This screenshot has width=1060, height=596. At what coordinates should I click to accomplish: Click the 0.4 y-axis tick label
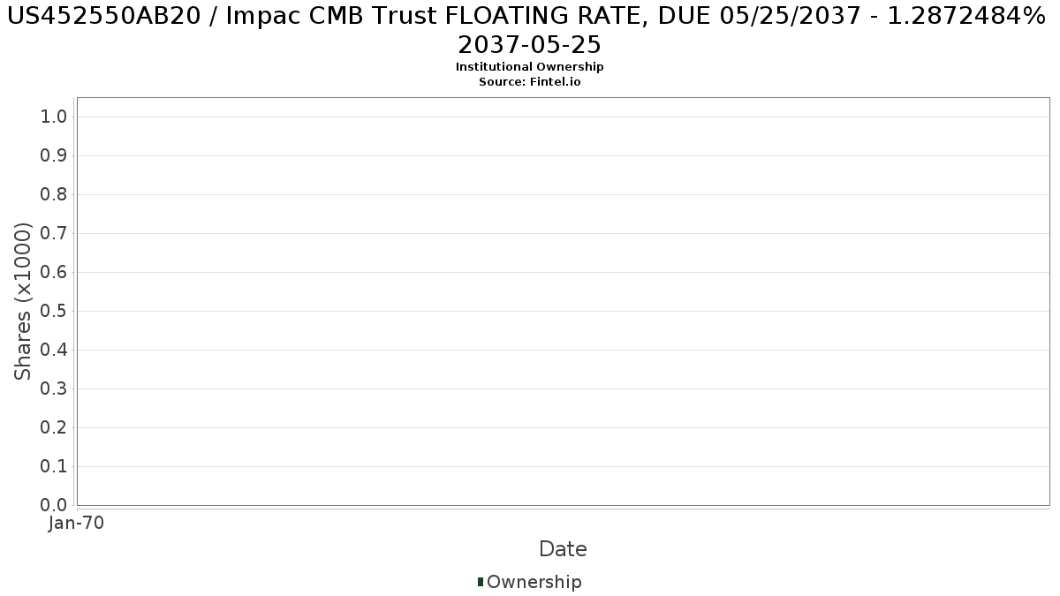tap(55, 350)
